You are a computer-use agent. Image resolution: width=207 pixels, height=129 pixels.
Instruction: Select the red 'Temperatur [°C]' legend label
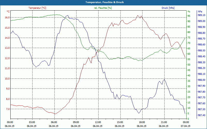coord(37,8)
